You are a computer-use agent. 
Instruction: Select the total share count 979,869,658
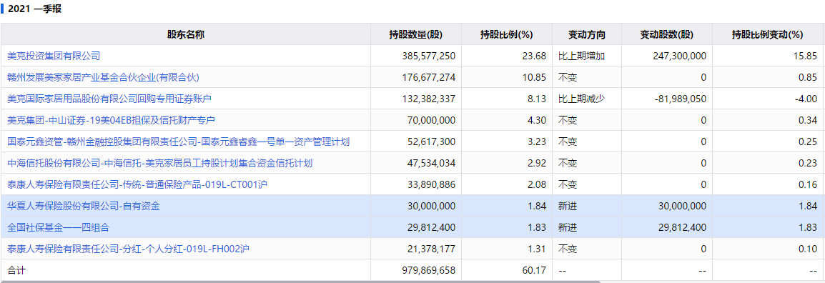428,270
